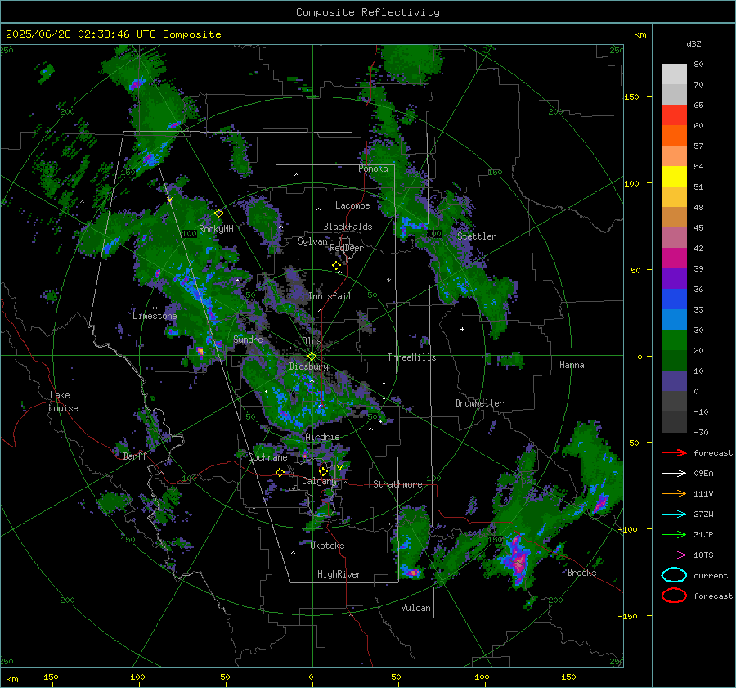
Task: Click the Airdrie label
Action: 322,437
